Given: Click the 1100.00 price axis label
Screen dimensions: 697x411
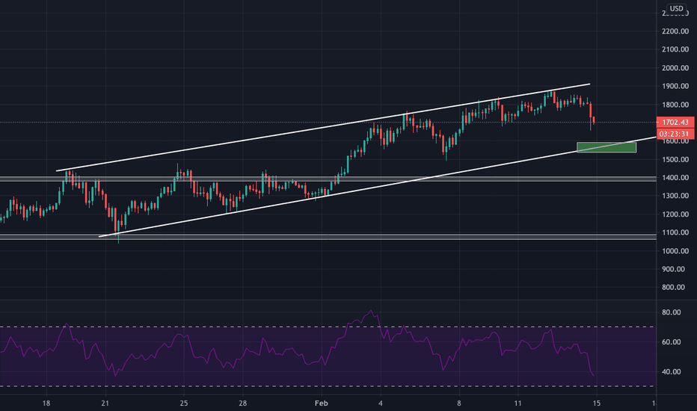Looking at the screenshot, I should (x=675, y=232).
